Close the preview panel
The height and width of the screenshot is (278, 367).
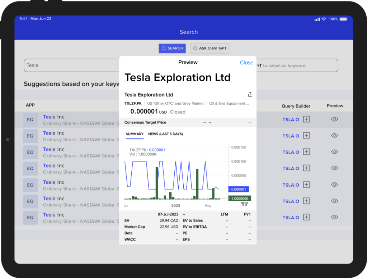pos(246,63)
